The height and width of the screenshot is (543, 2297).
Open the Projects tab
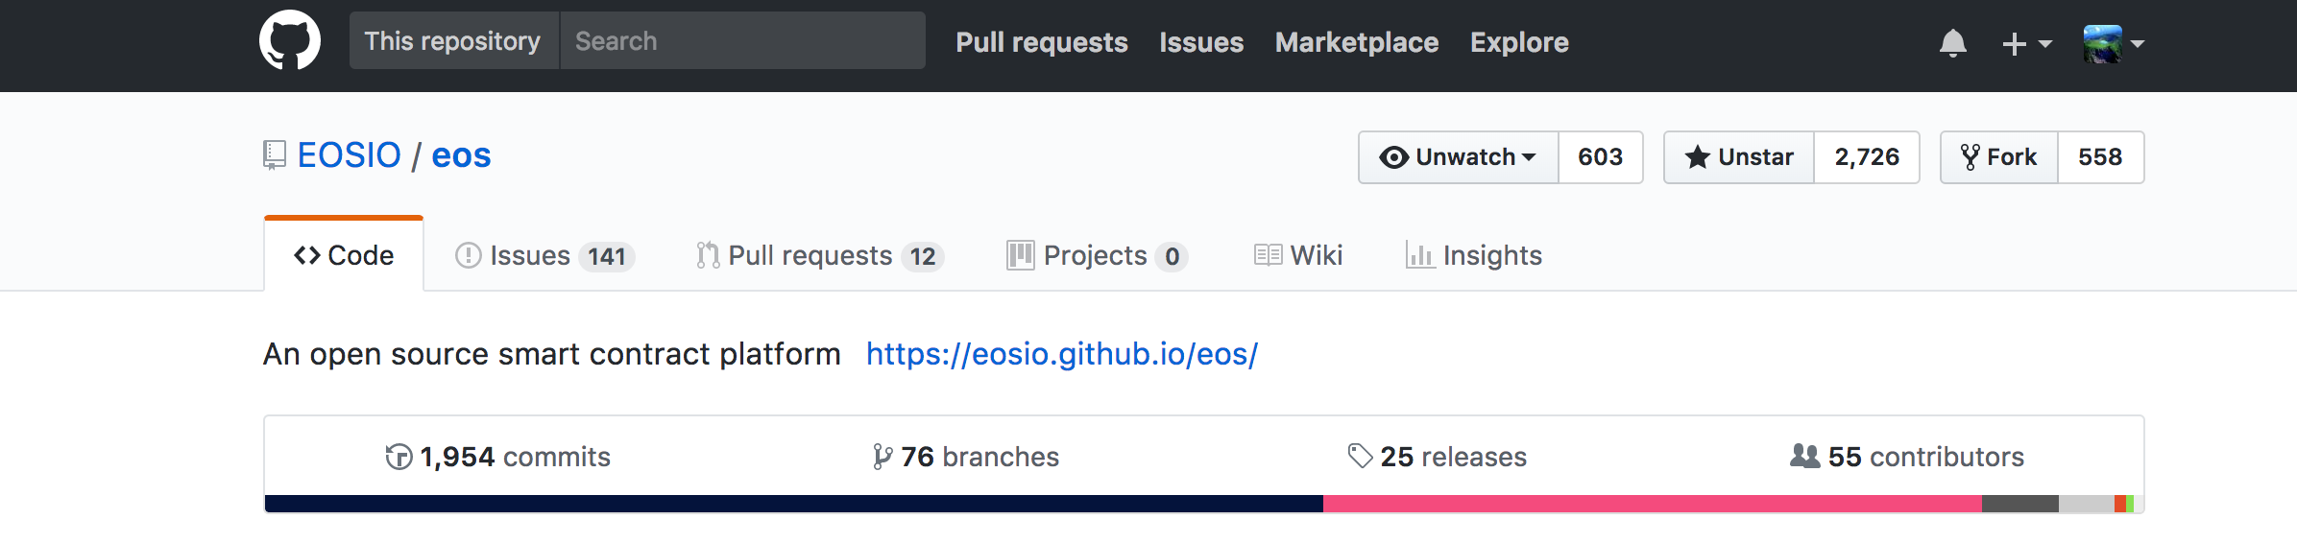click(x=1097, y=255)
